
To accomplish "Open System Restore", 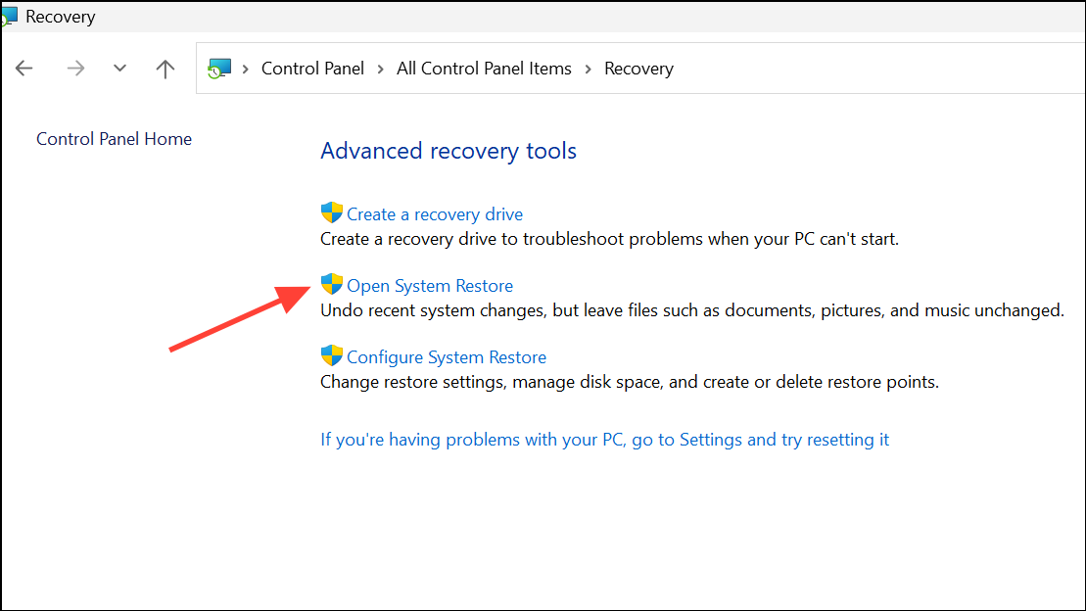I will click(430, 284).
